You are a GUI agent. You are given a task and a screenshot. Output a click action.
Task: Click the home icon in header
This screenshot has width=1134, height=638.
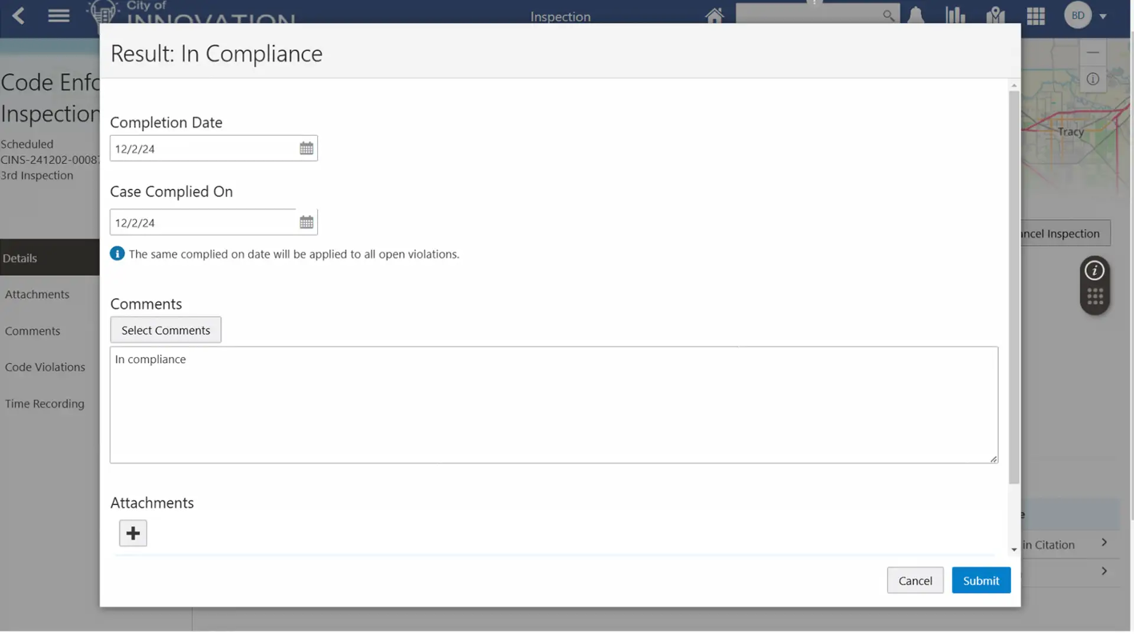click(x=714, y=15)
